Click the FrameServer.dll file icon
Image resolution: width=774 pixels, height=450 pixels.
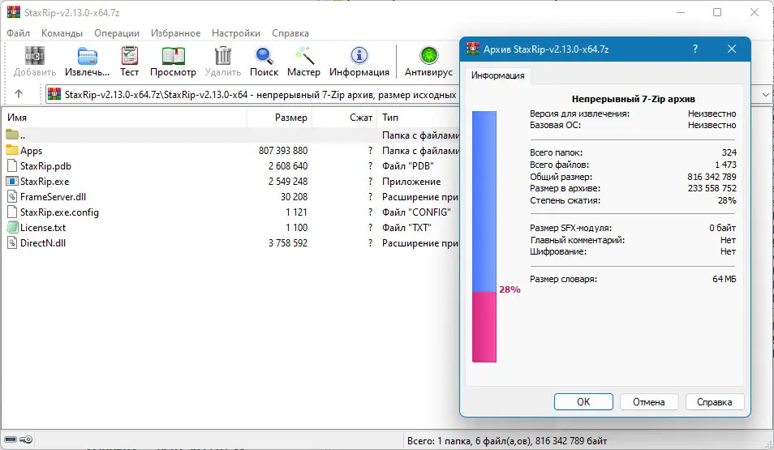pos(12,196)
